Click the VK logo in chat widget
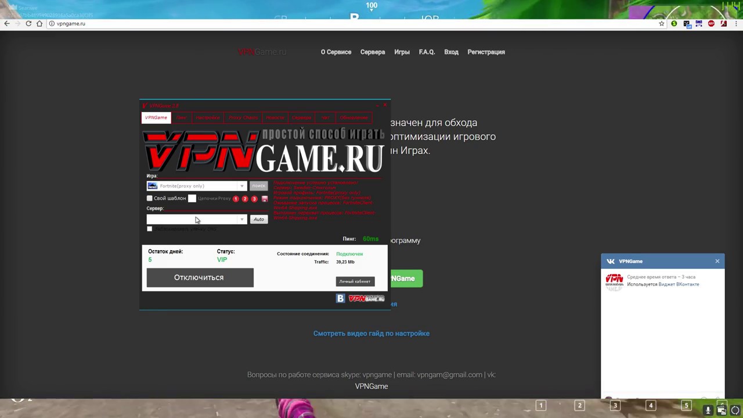Viewport: 743px width, 418px height. coord(611,261)
